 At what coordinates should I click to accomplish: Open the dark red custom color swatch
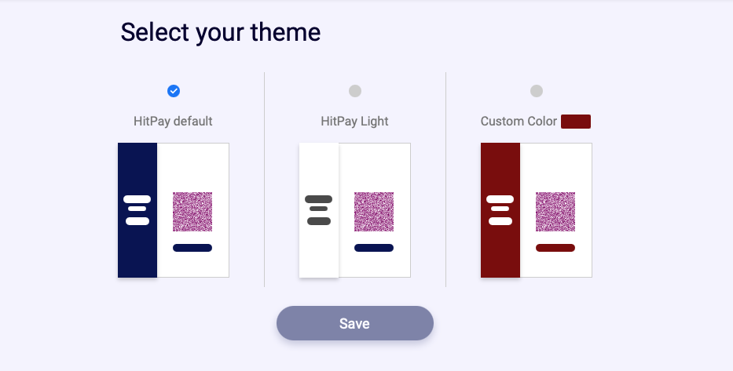[575, 122]
